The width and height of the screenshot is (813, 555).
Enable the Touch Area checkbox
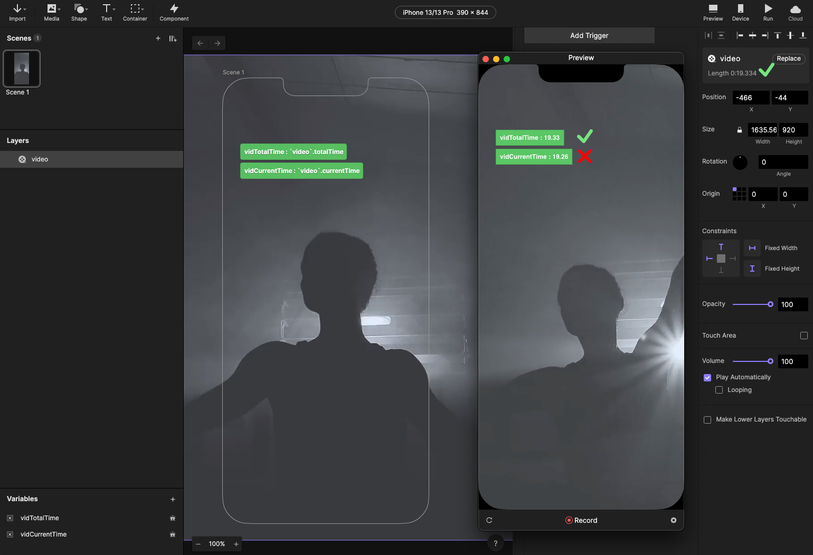[x=804, y=336]
